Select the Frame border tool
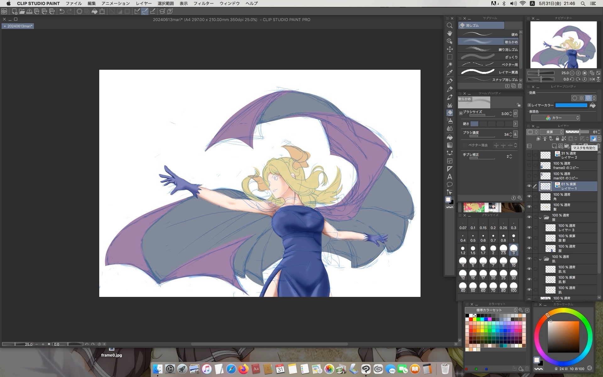Image resolution: width=603 pixels, height=377 pixels. pyautogui.click(x=450, y=161)
